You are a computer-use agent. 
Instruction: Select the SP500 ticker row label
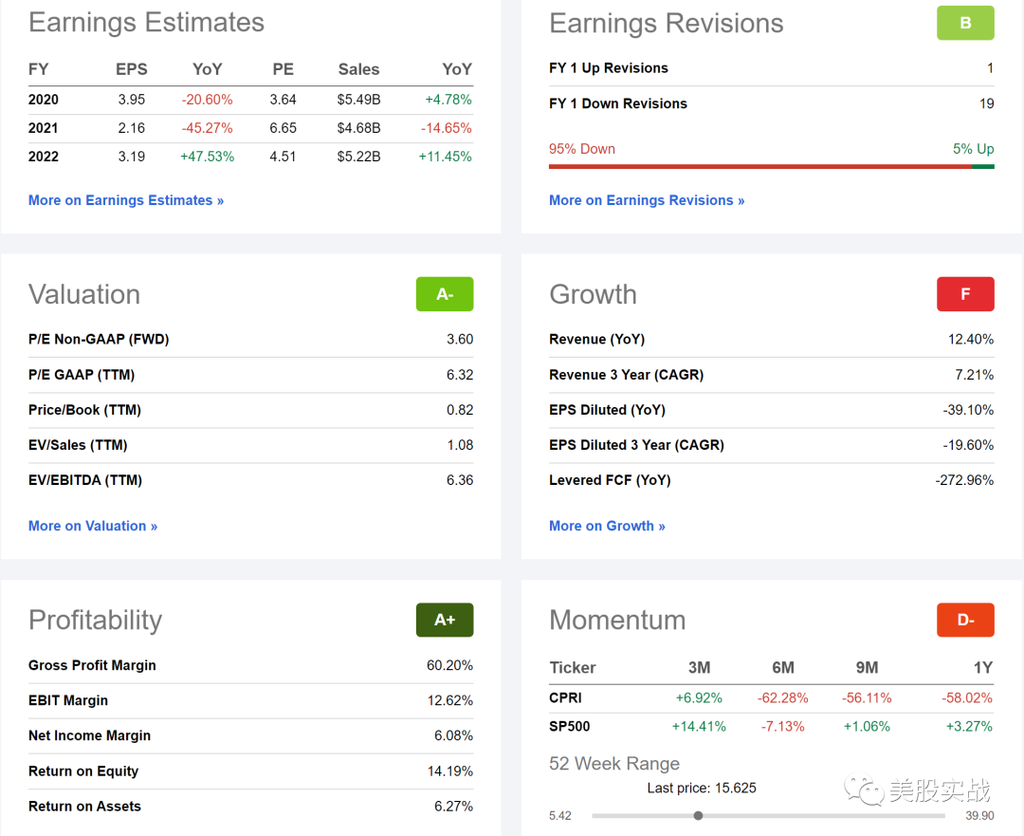tap(571, 726)
